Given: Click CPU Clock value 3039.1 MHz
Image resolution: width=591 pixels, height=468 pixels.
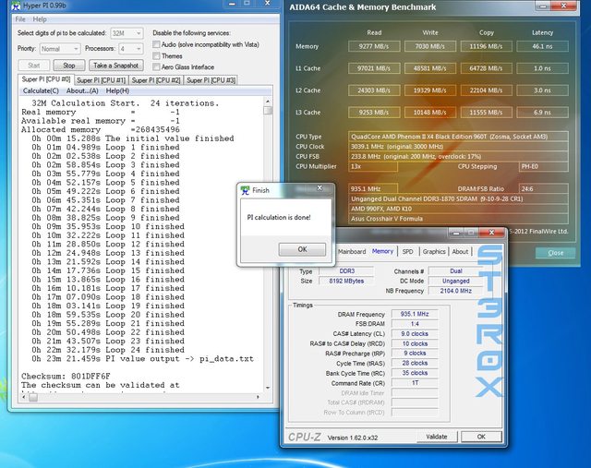Looking at the screenshot, I should click(x=458, y=146).
